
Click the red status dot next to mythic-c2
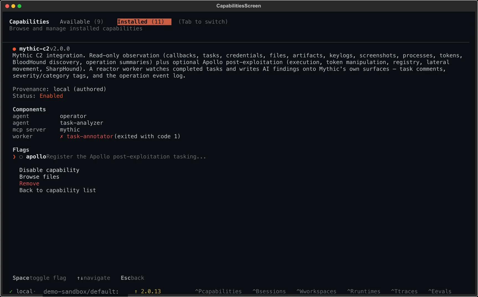point(14,49)
